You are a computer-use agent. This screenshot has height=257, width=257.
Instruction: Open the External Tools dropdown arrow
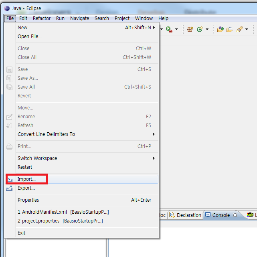pos(176,29)
